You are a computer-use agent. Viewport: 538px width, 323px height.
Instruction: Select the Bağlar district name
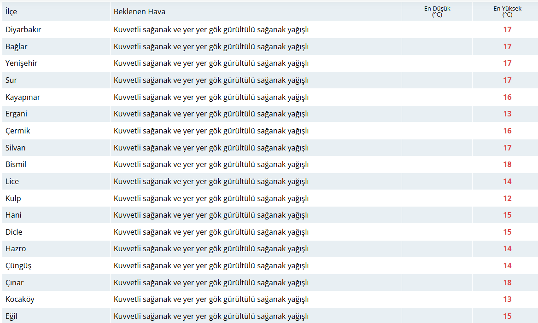[18, 46]
